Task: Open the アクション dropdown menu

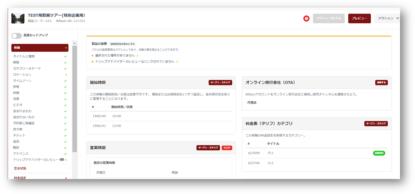Action: (x=388, y=19)
